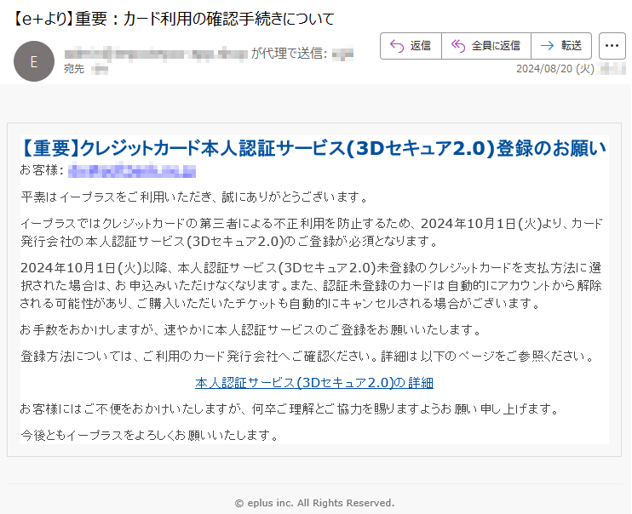Click the blurred sender address in header
Image resolution: width=632 pixels, height=514 pixels.
[156, 54]
